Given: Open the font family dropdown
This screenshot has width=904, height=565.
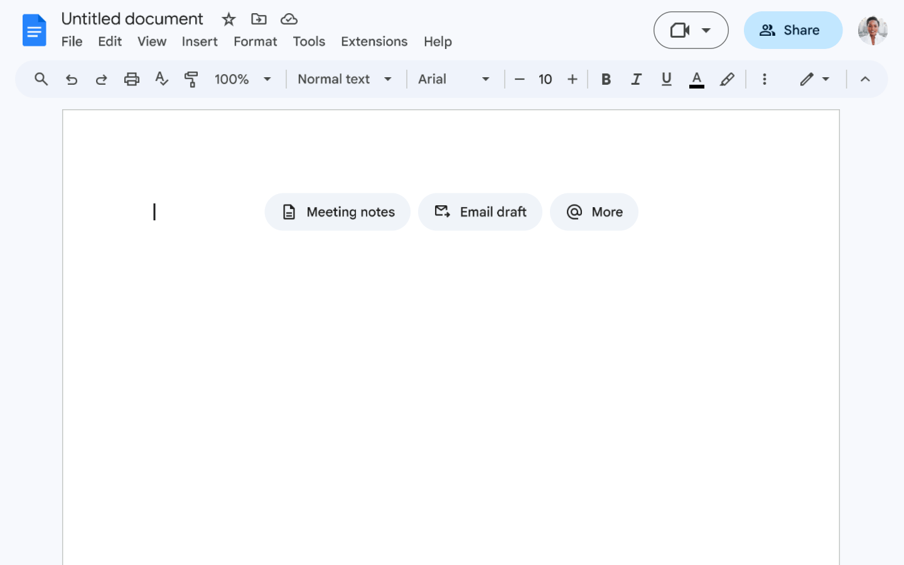Looking at the screenshot, I should (455, 79).
